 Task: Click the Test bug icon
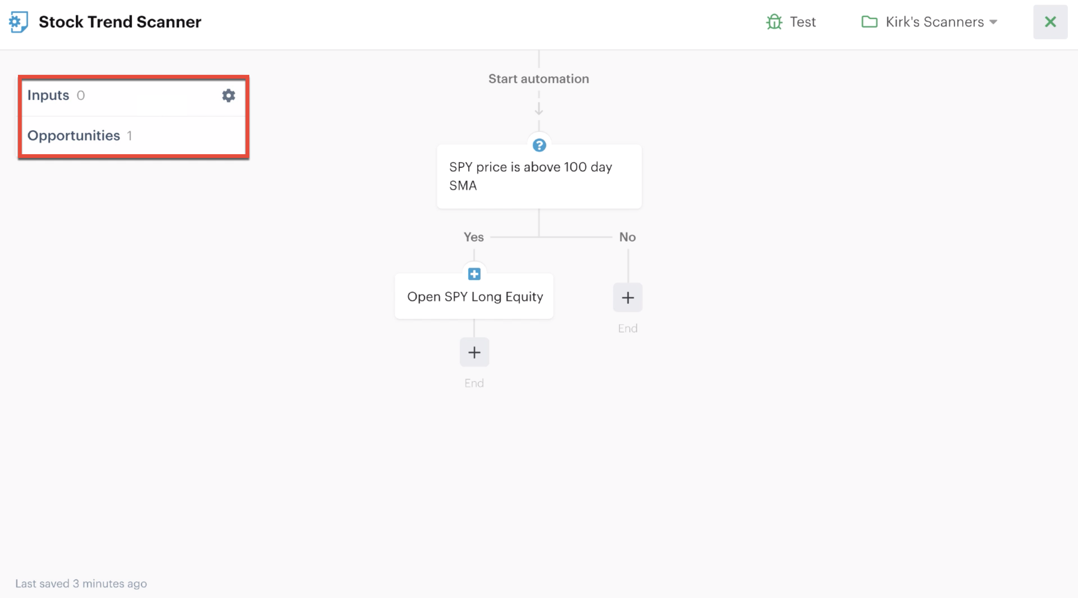(x=774, y=22)
